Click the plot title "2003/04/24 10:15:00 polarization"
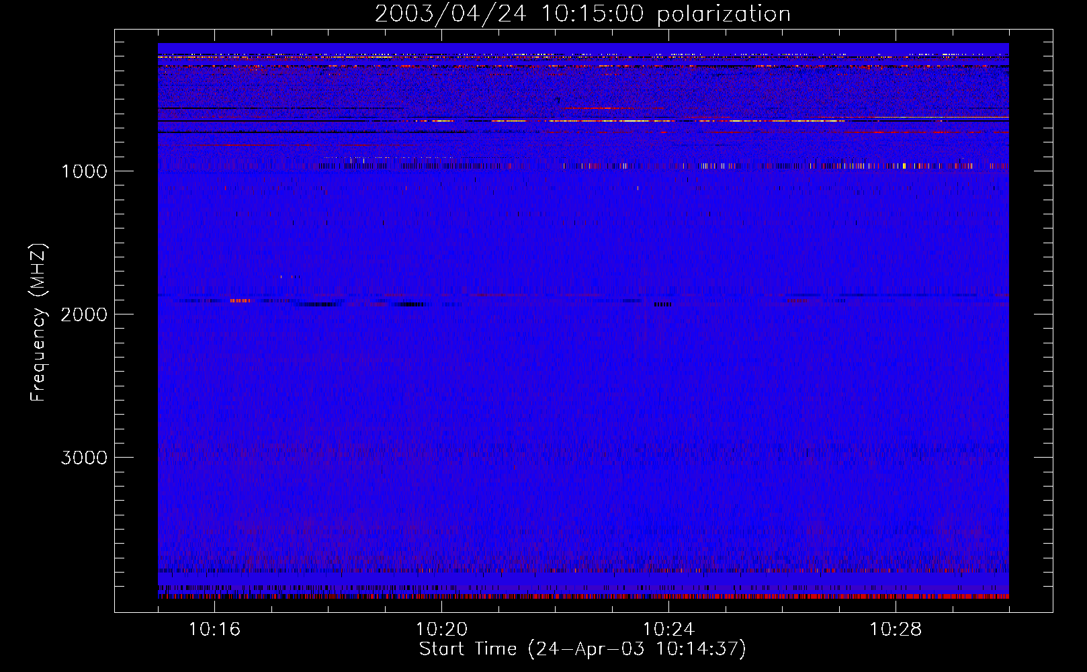1087x672 pixels. pyautogui.click(x=582, y=14)
